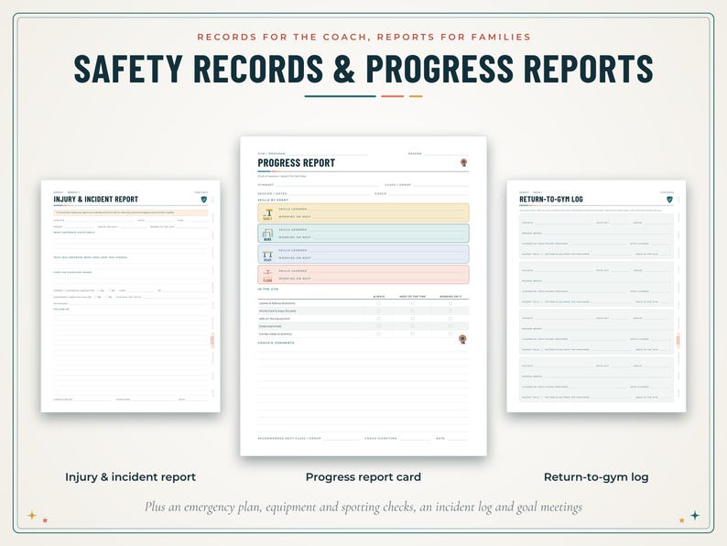Image resolution: width=727 pixels, height=546 pixels.
Task: Tick Always for Listens & follows directions
Action: (x=379, y=303)
